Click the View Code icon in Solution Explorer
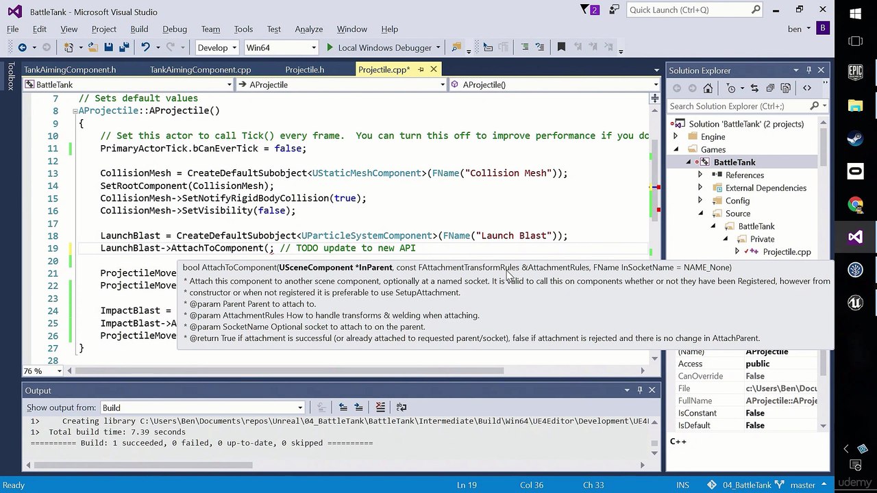The image size is (877, 493). [x=806, y=88]
